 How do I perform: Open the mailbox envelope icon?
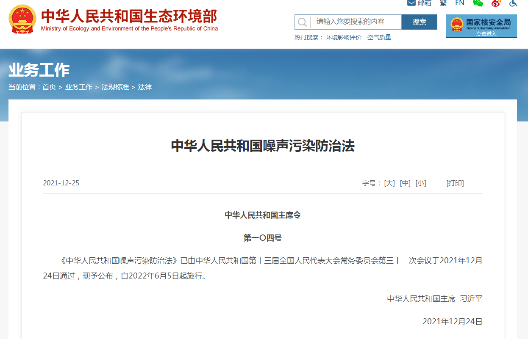pos(411,3)
